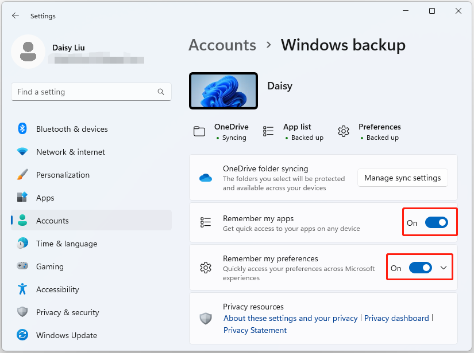Go to Personalization settings
474x353 pixels.
click(x=91, y=175)
